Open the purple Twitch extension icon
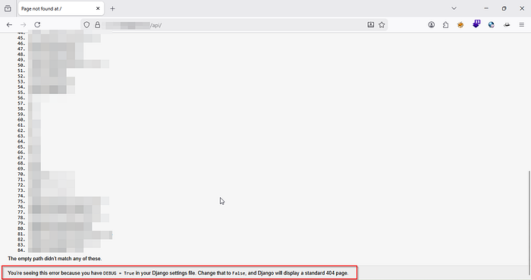The height and width of the screenshot is (280, 531). point(476,24)
